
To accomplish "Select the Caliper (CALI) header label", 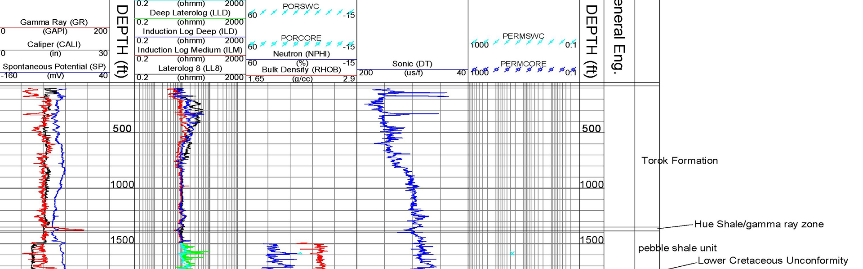I will click(54, 44).
